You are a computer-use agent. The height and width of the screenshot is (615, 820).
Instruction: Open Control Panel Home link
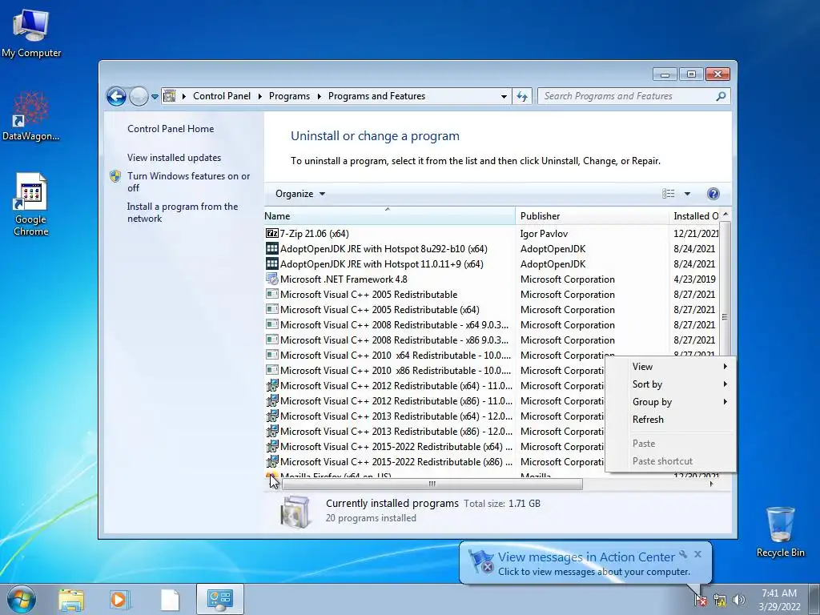point(171,129)
